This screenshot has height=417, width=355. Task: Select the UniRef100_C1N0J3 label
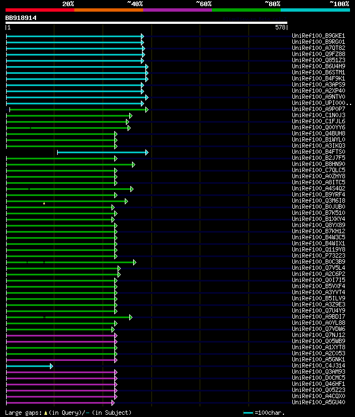coord(318,115)
